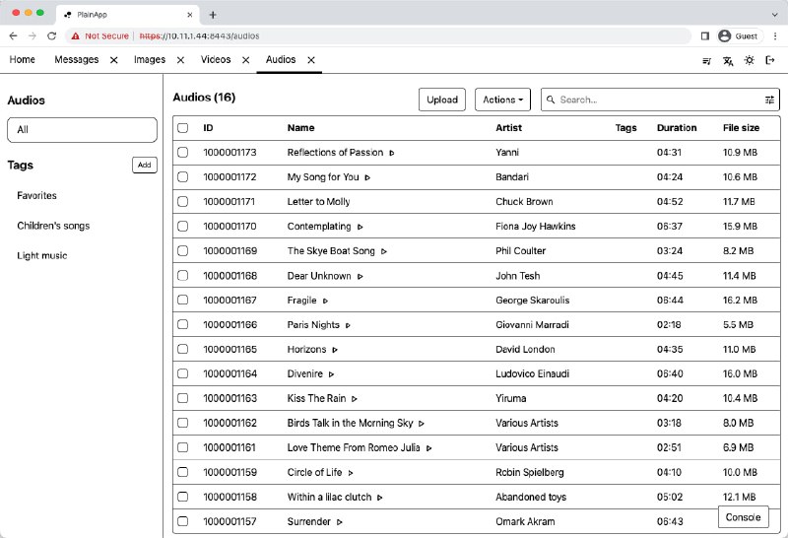Click the Upload button

coord(442,100)
